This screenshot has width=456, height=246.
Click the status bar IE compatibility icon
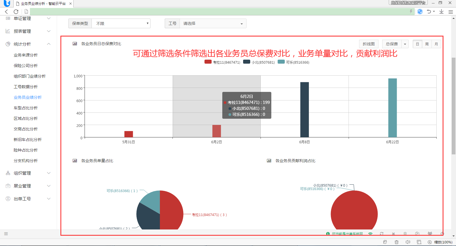[x=385, y=242]
